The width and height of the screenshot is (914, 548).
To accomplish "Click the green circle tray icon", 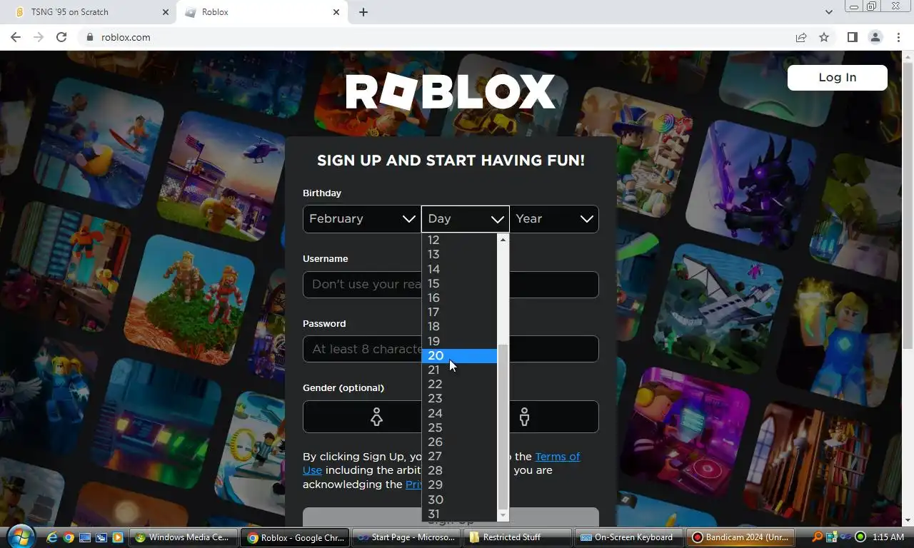I will 860,537.
